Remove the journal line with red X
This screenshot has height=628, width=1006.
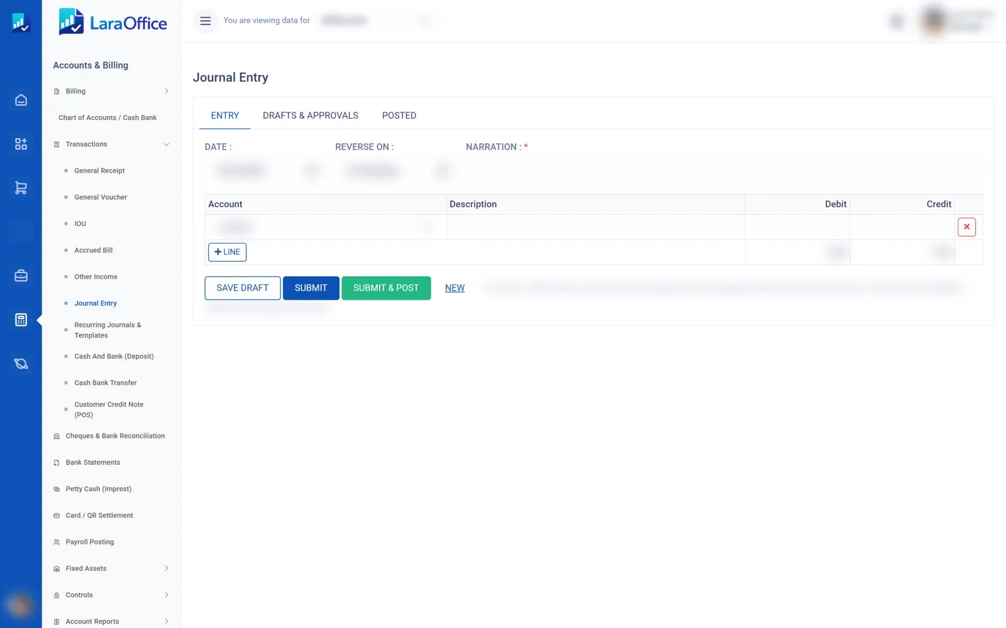966,227
